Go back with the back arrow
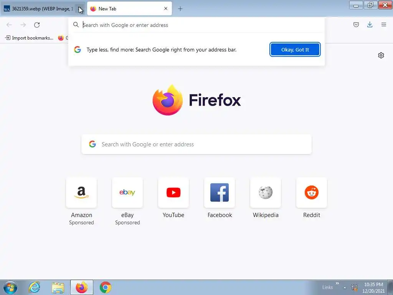The image size is (393, 295). [x=9, y=25]
